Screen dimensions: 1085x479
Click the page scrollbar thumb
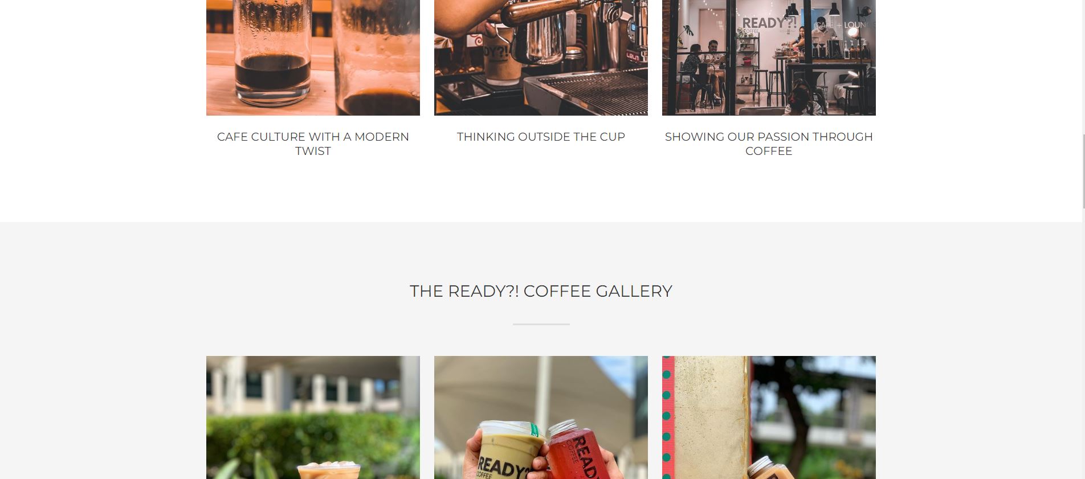click(x=1083, y=171)
